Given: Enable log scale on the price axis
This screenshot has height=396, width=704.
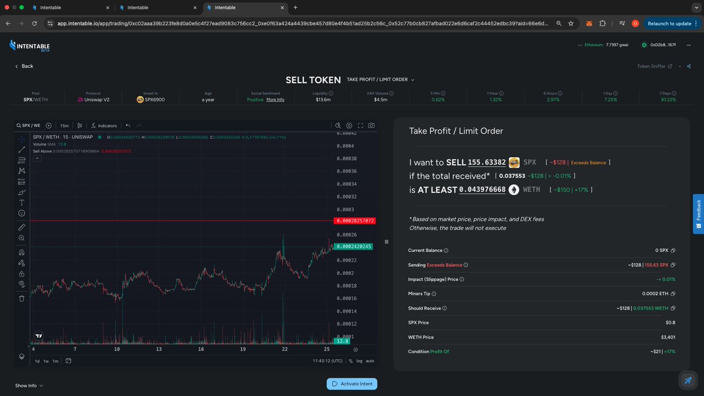Looking at the screenshot, I should (360, 361).
